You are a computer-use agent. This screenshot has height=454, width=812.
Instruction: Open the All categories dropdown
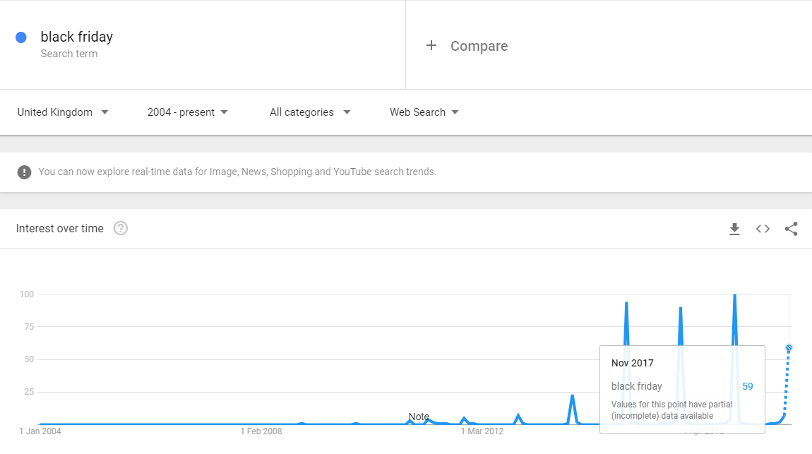coord(309,112)
